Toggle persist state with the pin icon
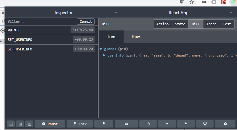Screen dimensions: 237x130 (104, 124)
